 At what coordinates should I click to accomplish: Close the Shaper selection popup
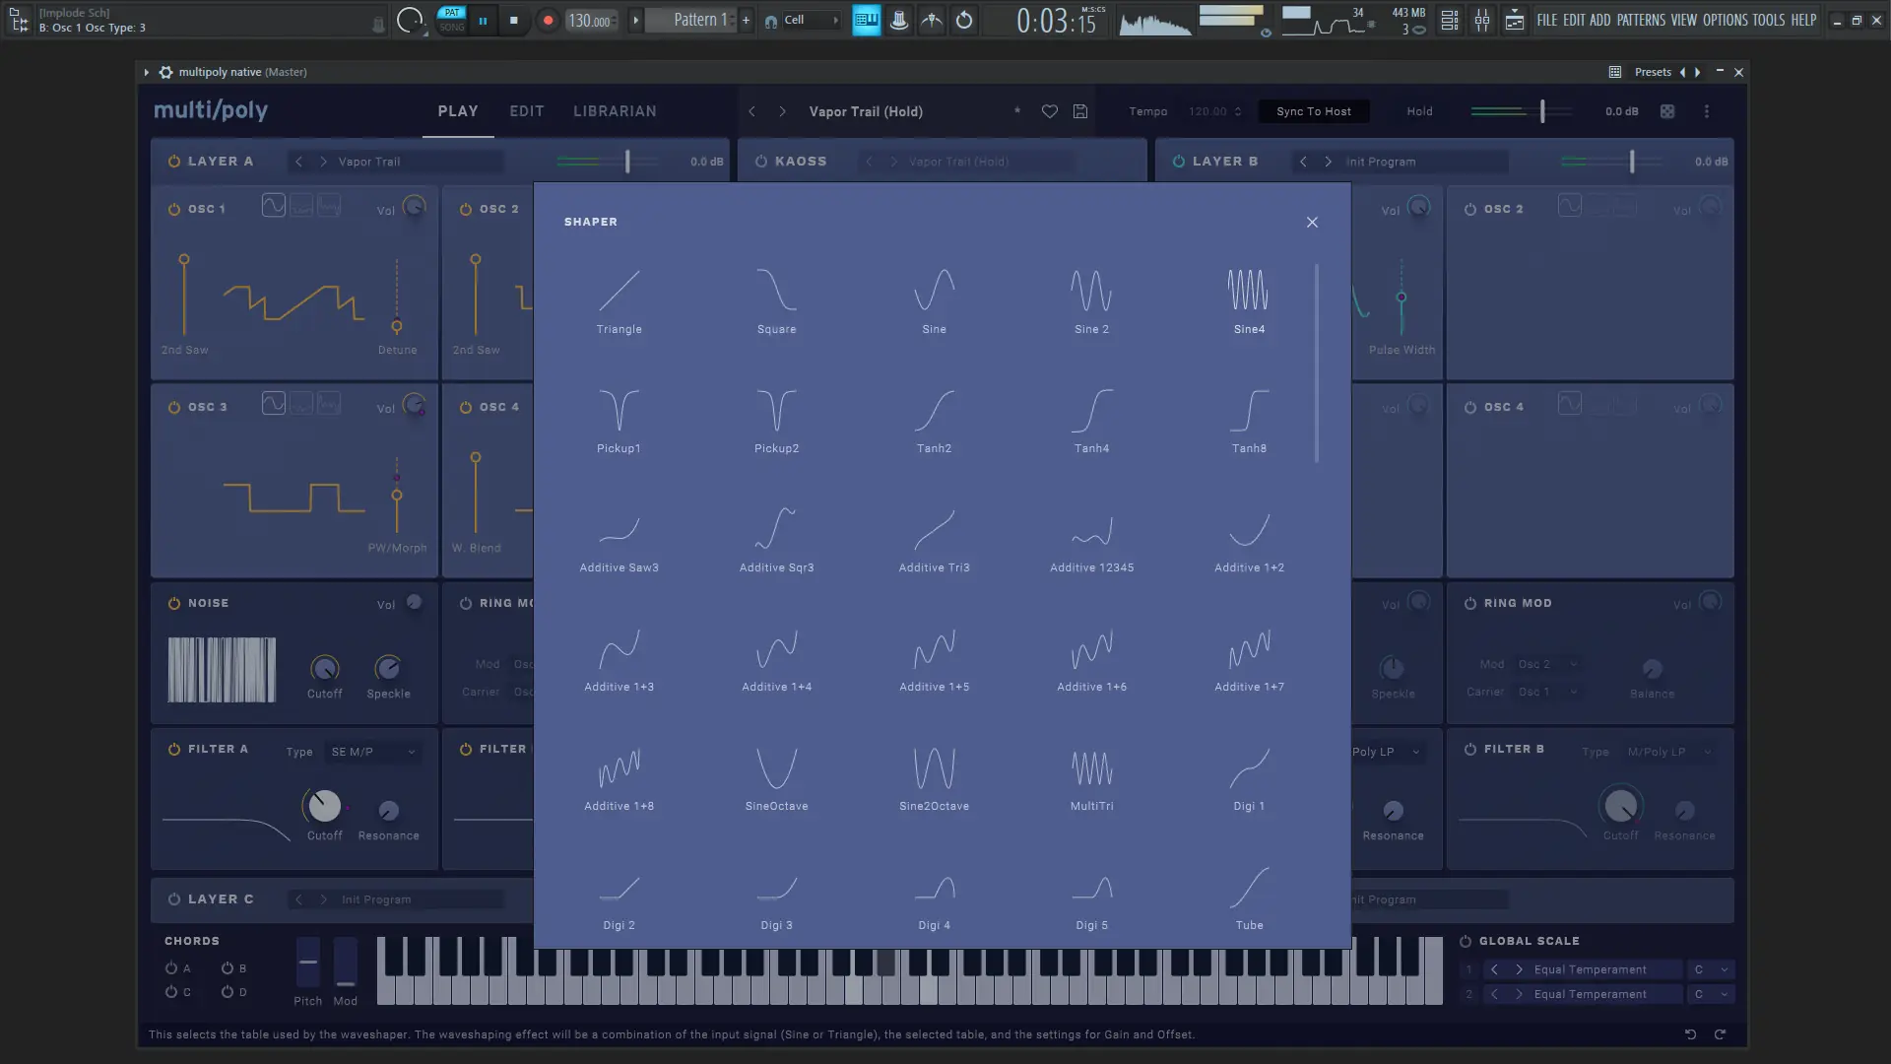pos(1312,223)
